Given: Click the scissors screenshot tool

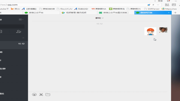Looking at the screenshot, I should click(41, 95).
